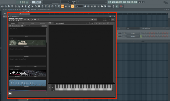Toggle the KSP multi script button
Viewport: 170px width, 101px height.
pyautogui.click(x=108, y=23)
